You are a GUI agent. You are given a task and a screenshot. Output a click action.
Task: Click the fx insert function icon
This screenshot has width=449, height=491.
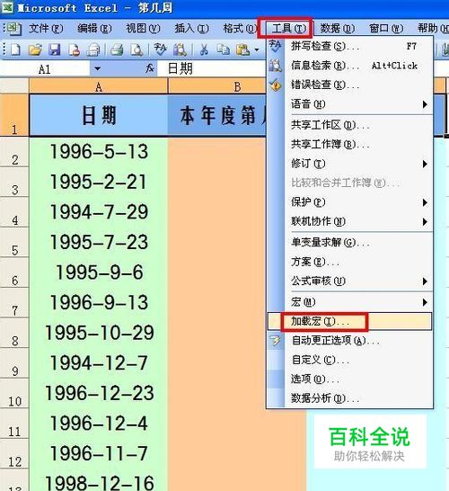[150, 68]
